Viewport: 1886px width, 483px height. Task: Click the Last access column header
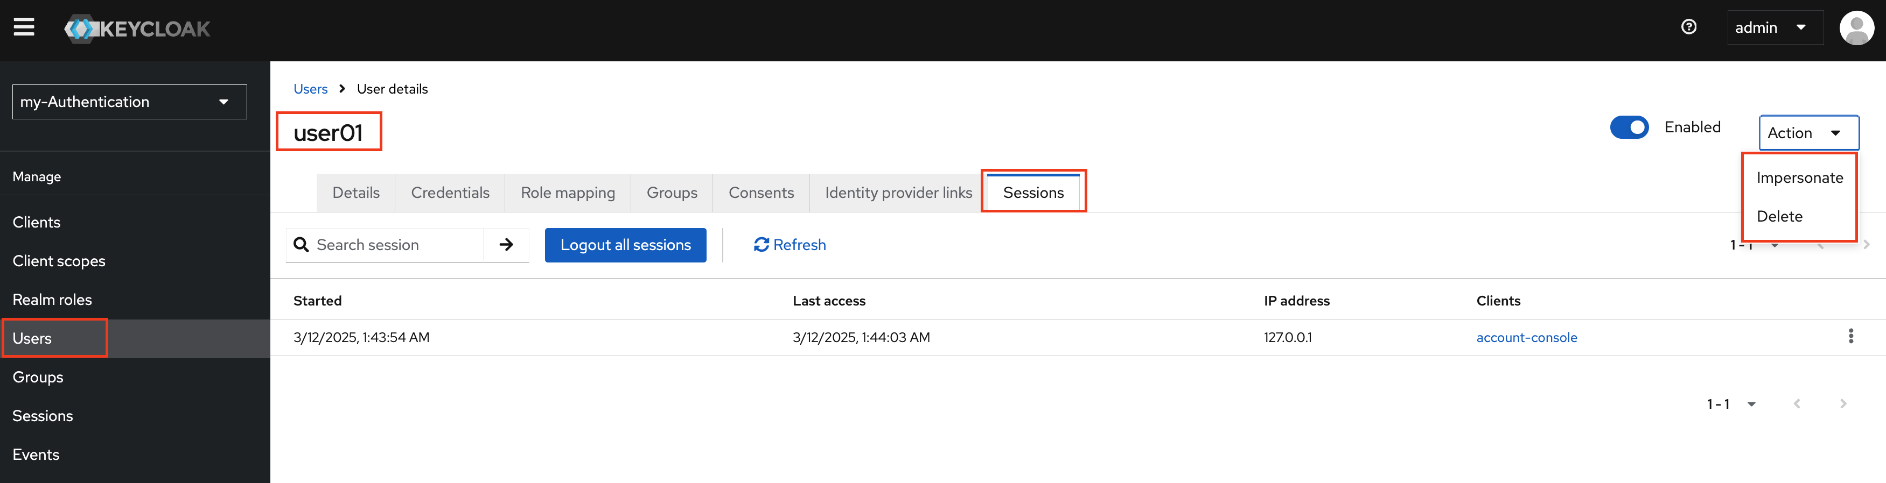829,301
